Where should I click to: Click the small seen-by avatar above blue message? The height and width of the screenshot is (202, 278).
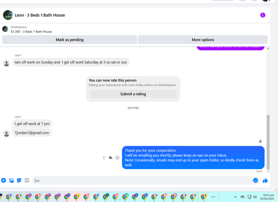point(260,141)
